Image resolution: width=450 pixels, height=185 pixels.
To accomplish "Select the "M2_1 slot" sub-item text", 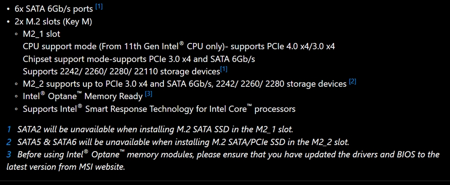I will [x=42, y=34].
